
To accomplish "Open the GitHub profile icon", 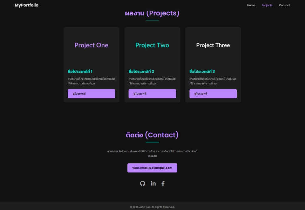I will pos(143,183).
